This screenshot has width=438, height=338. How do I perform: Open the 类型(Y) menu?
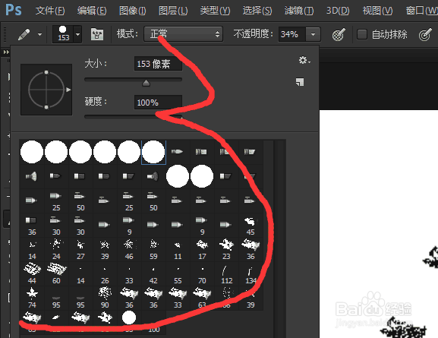pos(215,11)
